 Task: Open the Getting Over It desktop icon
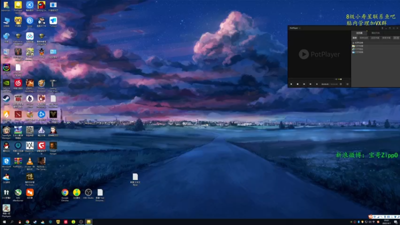pyautogui.click(x=53, y=85)
